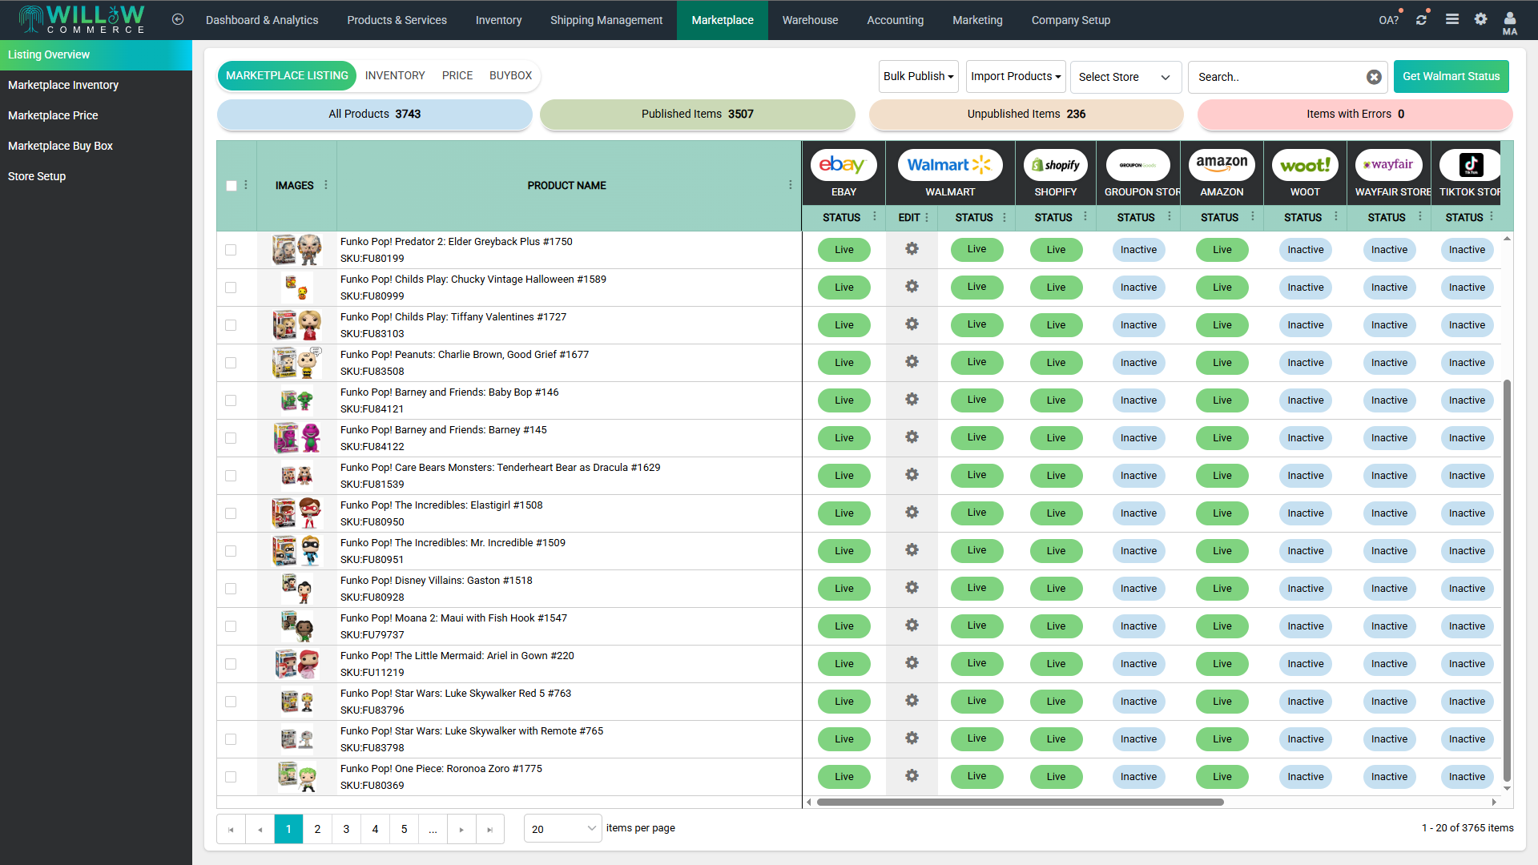Viewport: 1538px width, 865px height.
Task: Edit Walmart listing gear for Elder Greyback
Action: [912, 249]
